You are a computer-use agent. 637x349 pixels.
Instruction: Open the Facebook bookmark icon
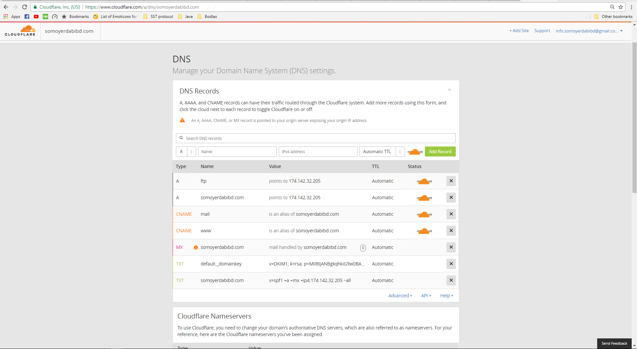click(x=27, y=17)
